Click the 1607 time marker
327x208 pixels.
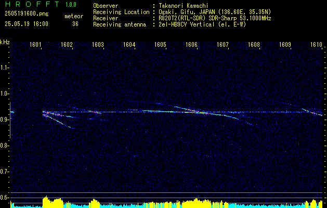(x=223, y=44)
